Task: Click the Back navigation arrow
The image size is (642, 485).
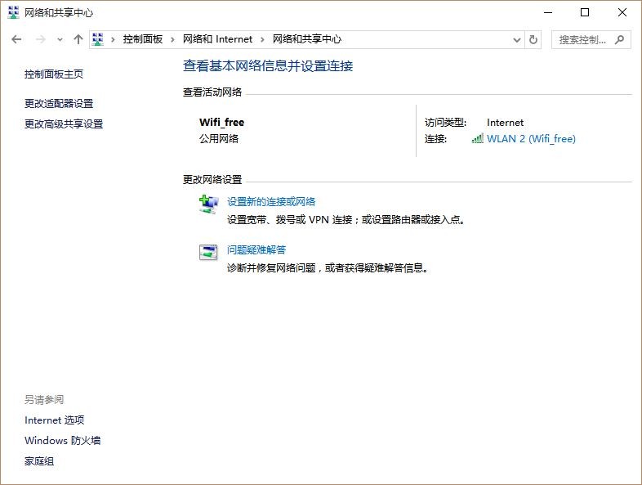Action: tap(16, 39)
